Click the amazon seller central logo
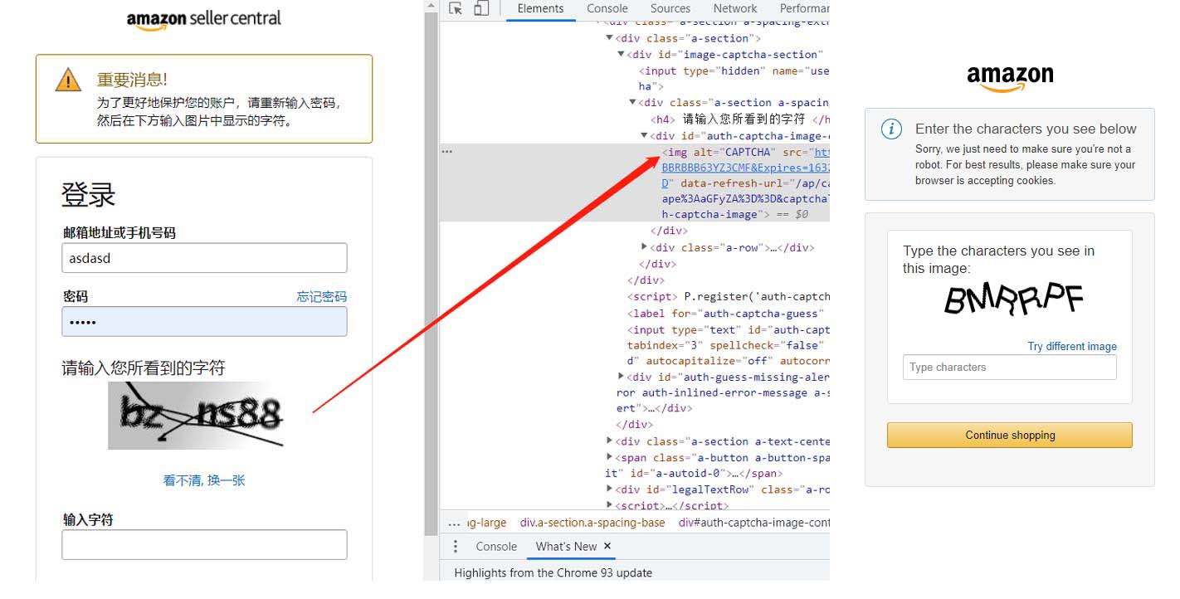The image size is (1180, 599). point(204,20)
